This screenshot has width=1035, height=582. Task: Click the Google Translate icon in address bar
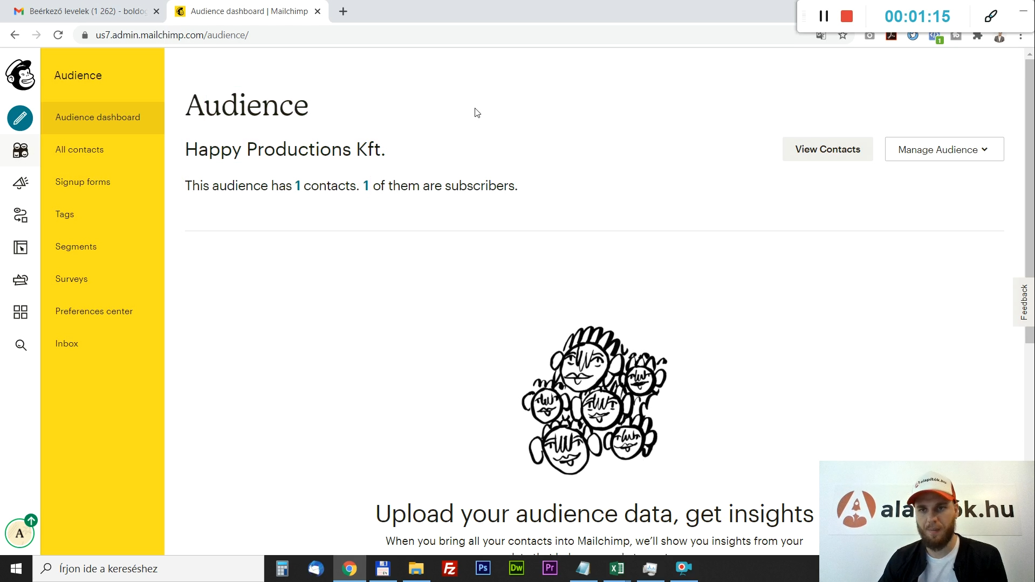tap(821, 36)
